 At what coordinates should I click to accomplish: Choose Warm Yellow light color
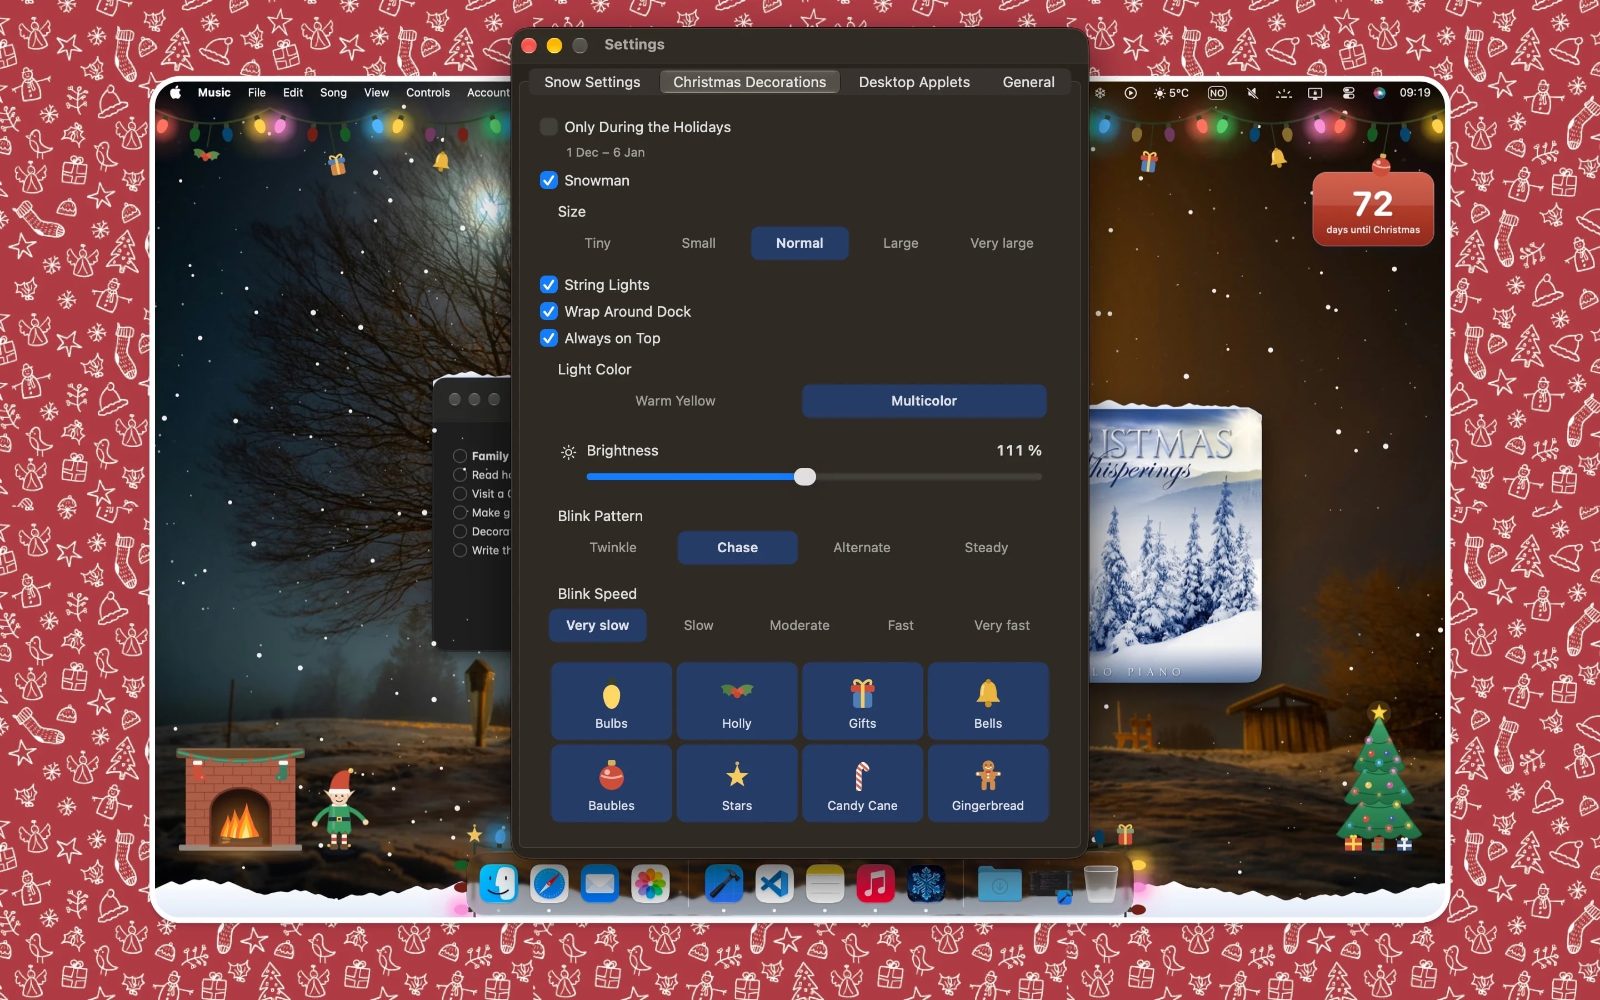pyautogui.click(x=675, y=401)
